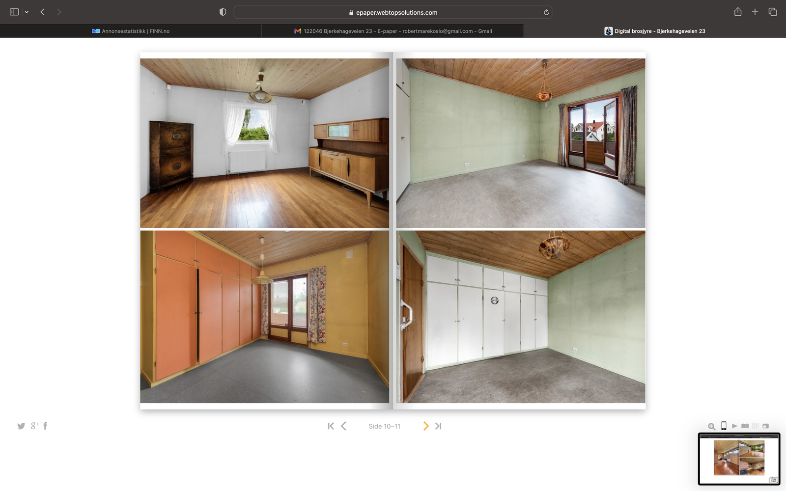The image size is (786, 491).
Task: Open the privacy report shield icon
Action: [223, 12]
